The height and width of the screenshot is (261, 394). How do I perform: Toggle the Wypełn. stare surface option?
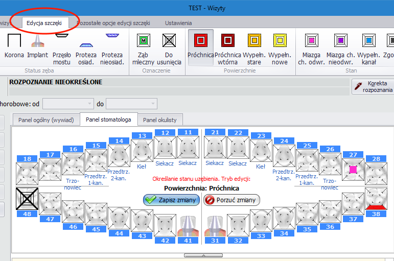click(x=254, y=46)
